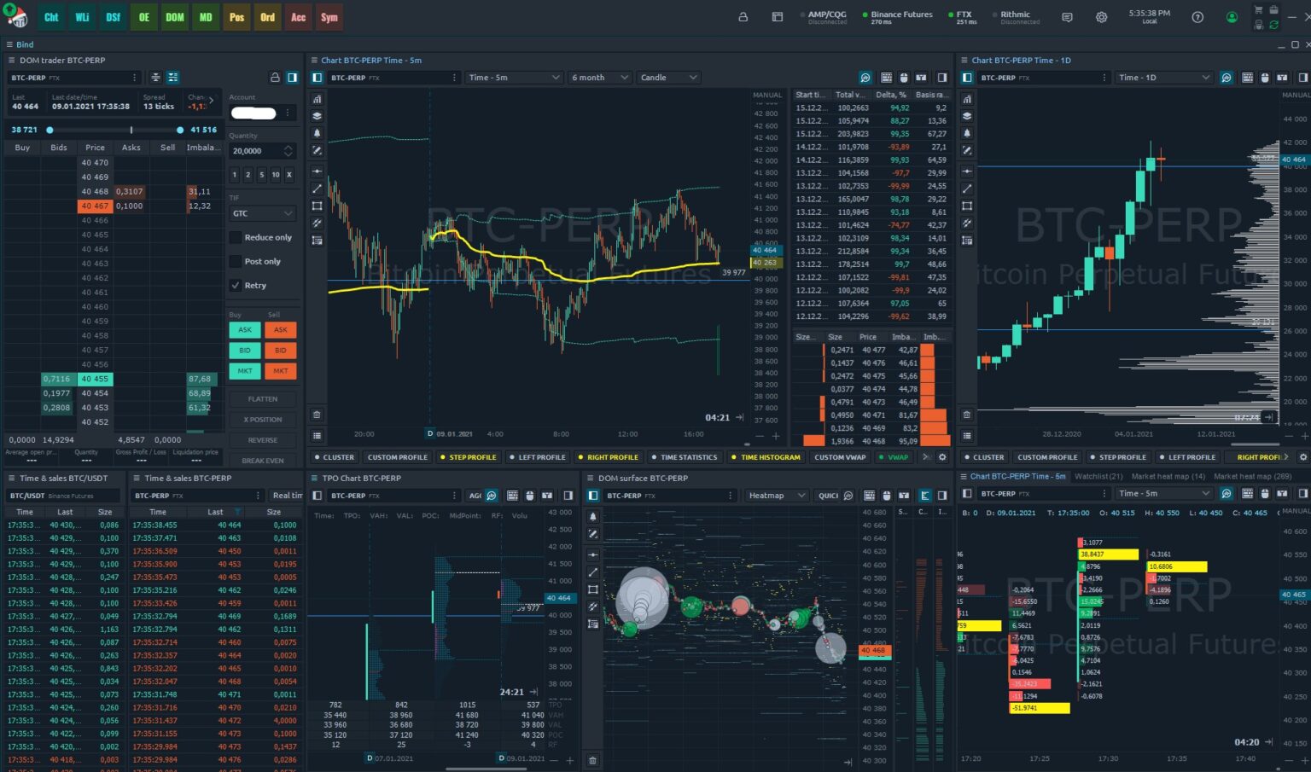Viewport: 1311px width, 772px height.
Task: Click the FLATTEN button
Action: [x=263, y=399]
